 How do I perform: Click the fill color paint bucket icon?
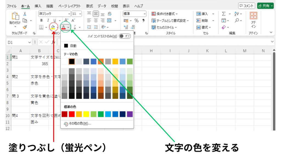click(53, 27)
